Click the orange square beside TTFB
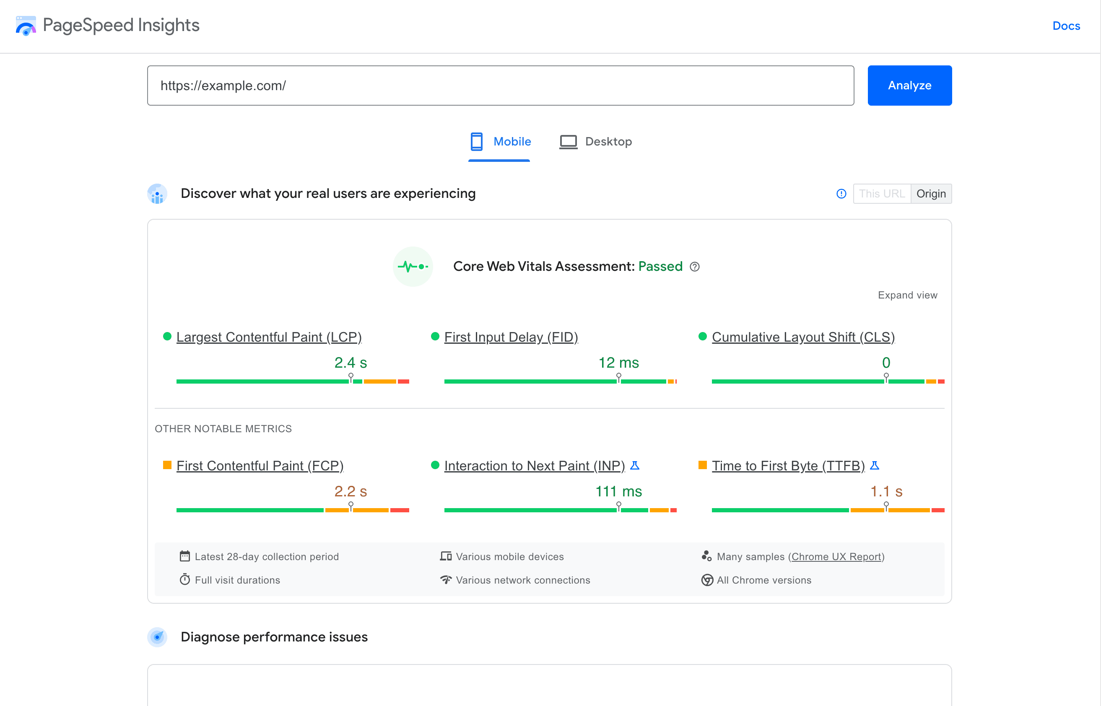This screenshot has height=706, width=1101. (703, 465)
